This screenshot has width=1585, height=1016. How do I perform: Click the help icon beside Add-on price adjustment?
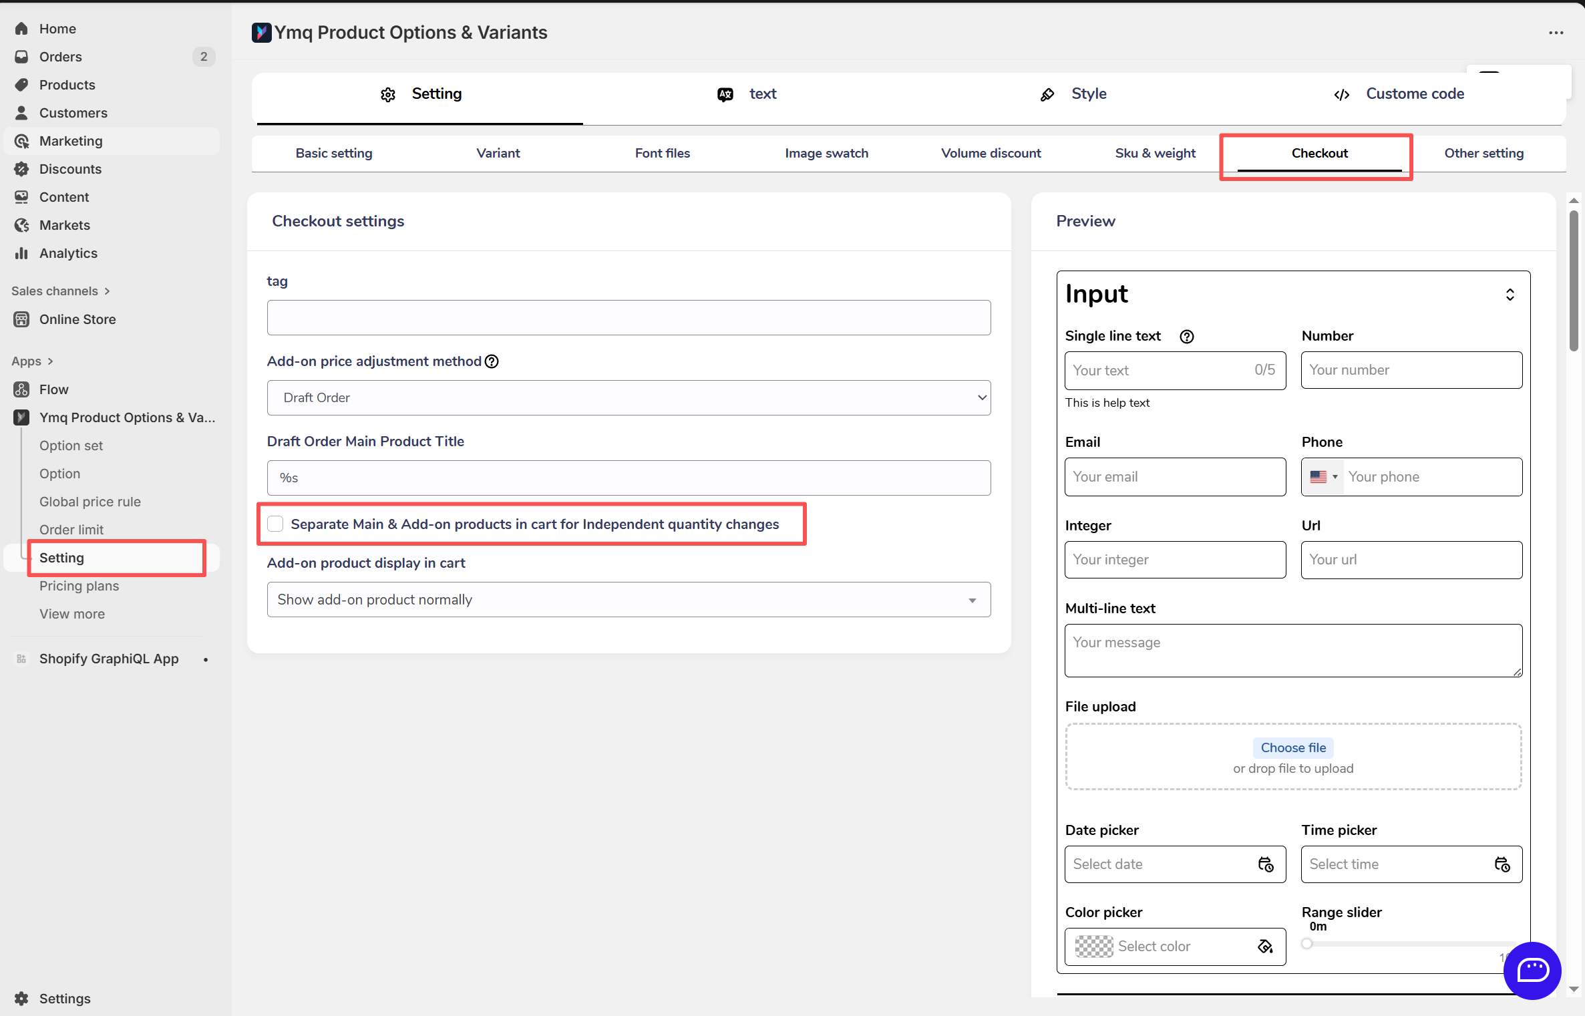[492, 361]
